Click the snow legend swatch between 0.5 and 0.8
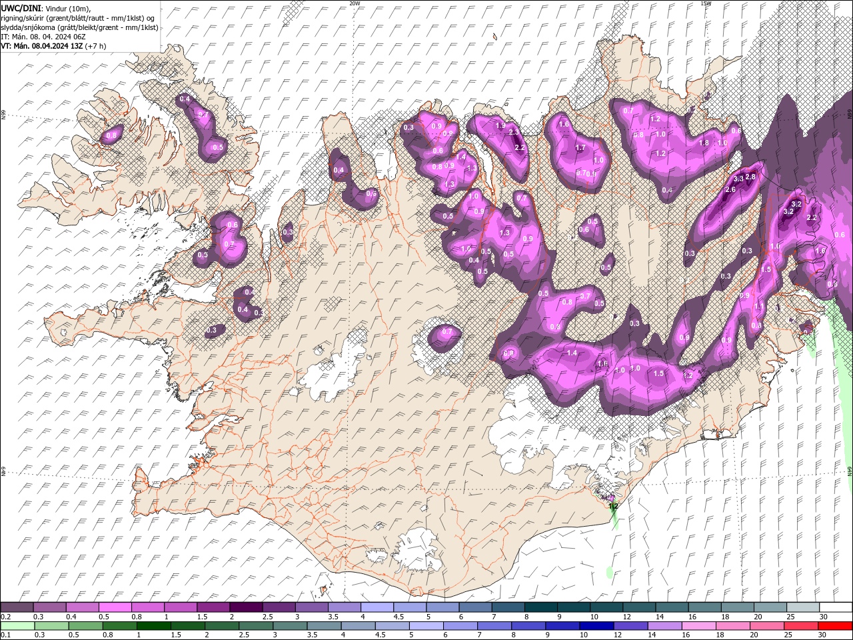Screen dimensions: 853x640 click(x=115, y=607)
